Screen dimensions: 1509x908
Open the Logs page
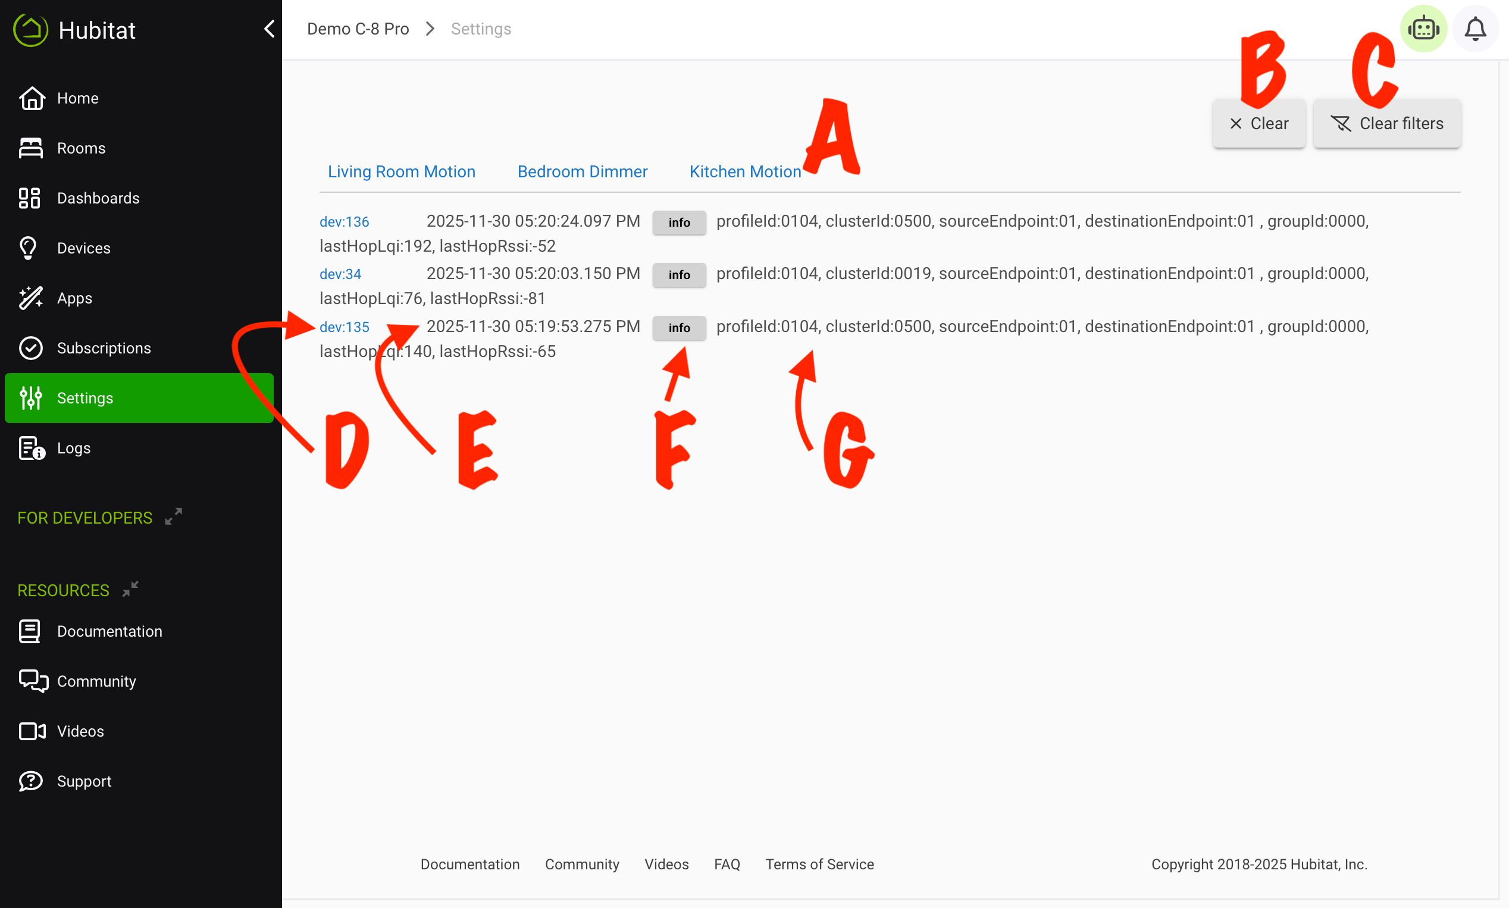coord(139,448)
